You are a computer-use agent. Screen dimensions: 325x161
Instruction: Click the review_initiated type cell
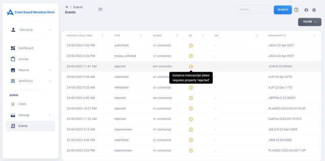[x=125, y=56]
